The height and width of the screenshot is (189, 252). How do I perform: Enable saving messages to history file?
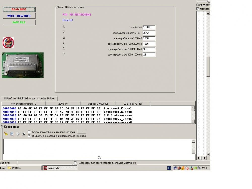pos(30,132)
